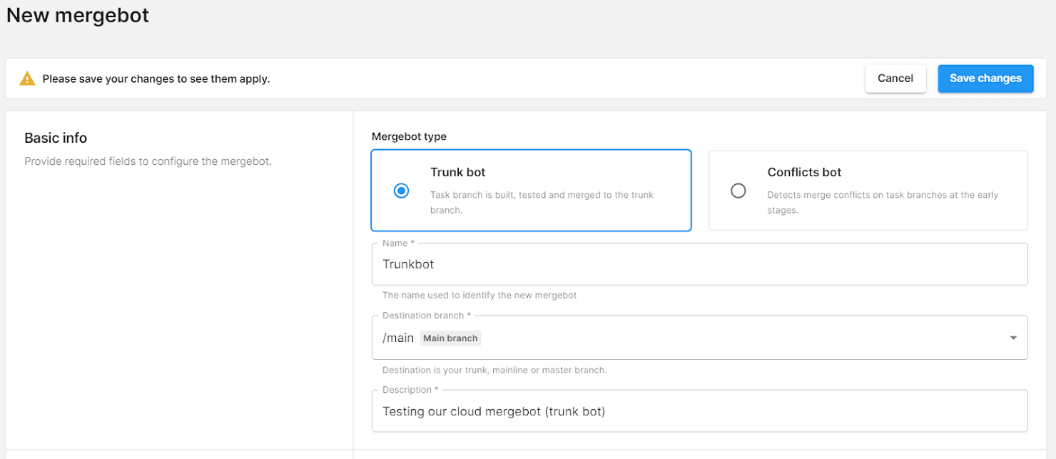The width and height of the screenshot is (1056, 459).
Task: Click the Trunk bot card title
Action: 458,172
